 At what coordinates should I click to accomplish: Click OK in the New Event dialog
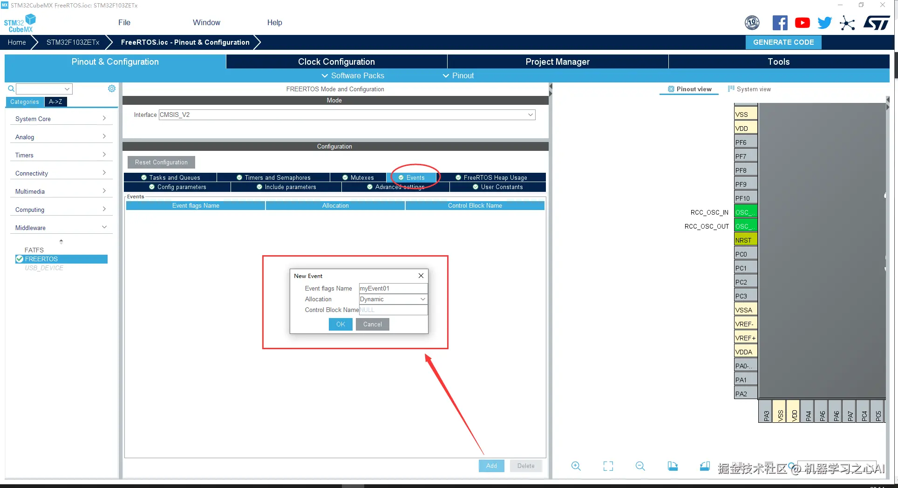click(x=340, y=324)
